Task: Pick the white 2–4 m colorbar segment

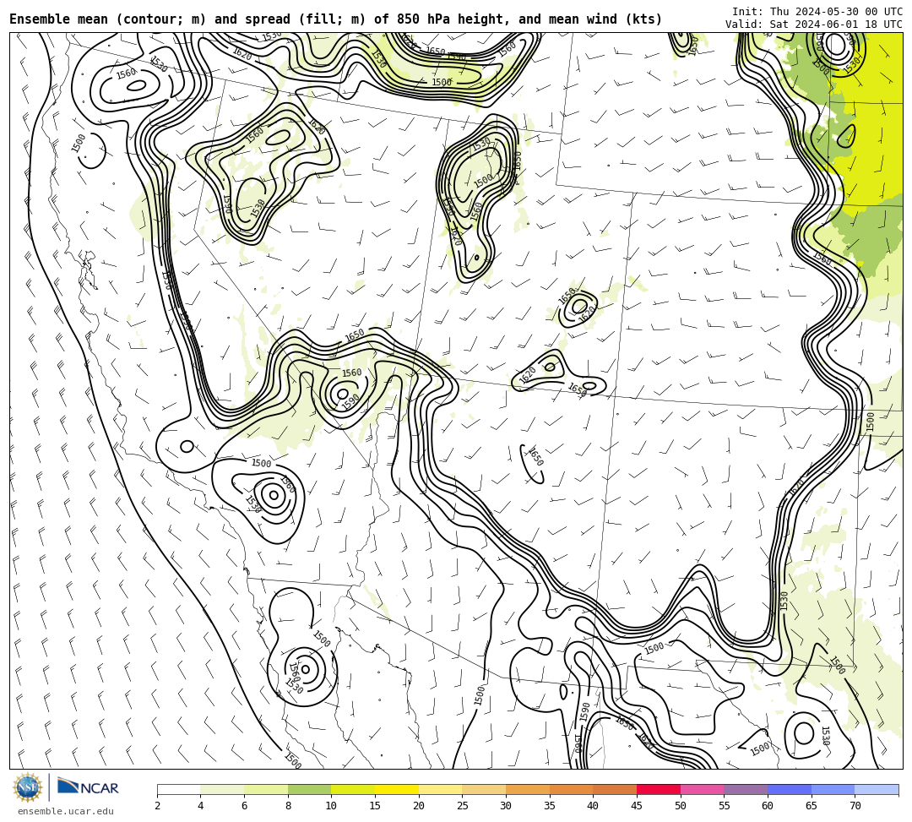Action: tap(178, 789)
